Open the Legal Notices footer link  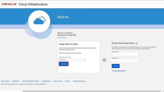coord(46,81)
